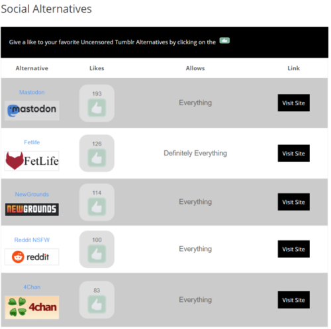Open the Mastodon text link

[32, 92]
